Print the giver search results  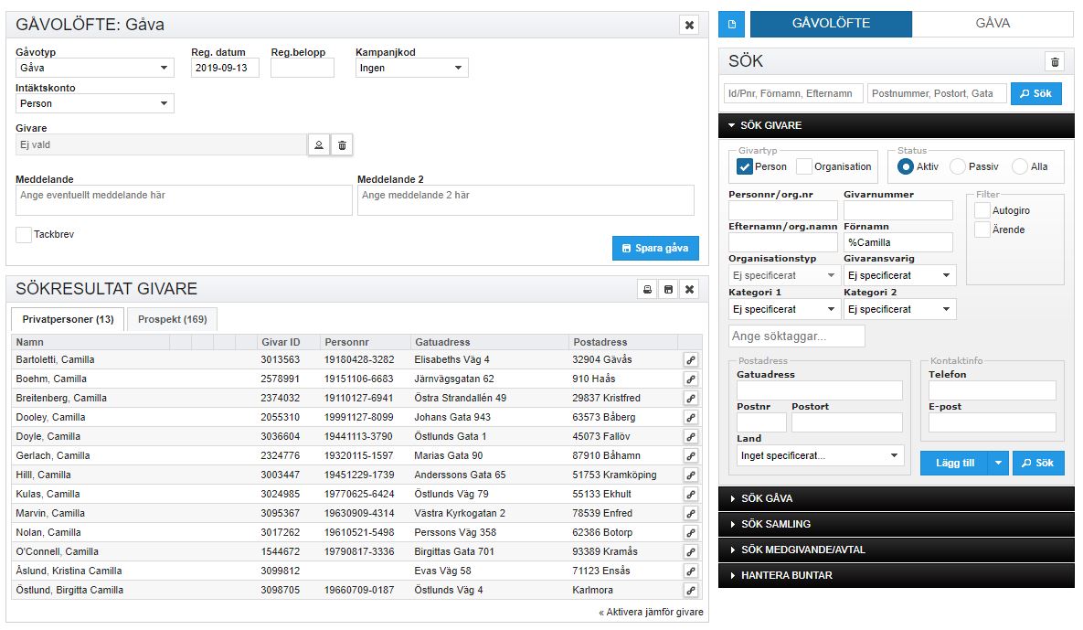click(647, 290)
